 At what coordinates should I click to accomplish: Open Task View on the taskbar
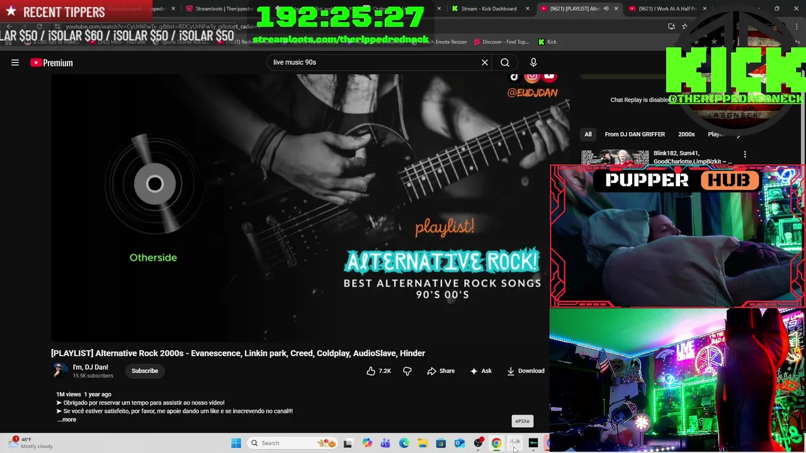348,443
